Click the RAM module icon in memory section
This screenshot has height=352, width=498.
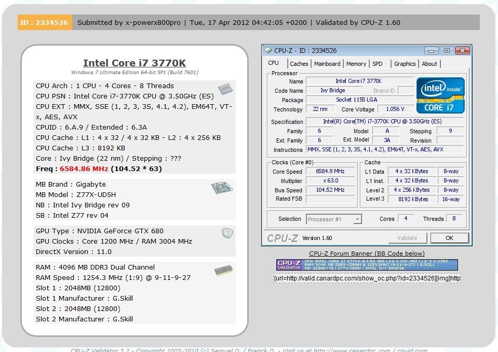[224, 271]
